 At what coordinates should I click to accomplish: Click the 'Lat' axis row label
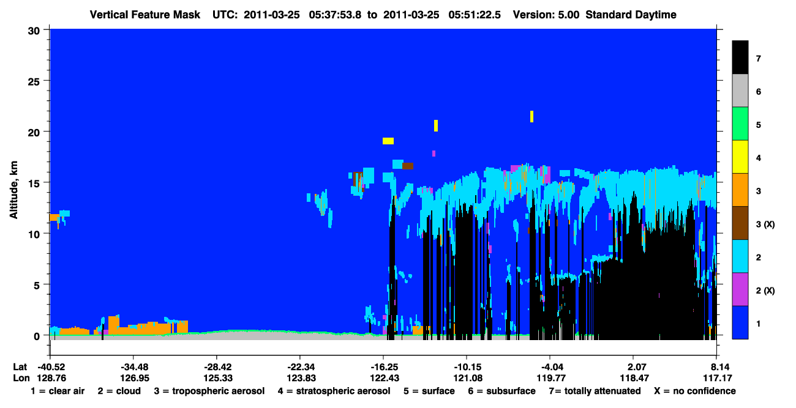pyautogui.click(x=20, y=366)
